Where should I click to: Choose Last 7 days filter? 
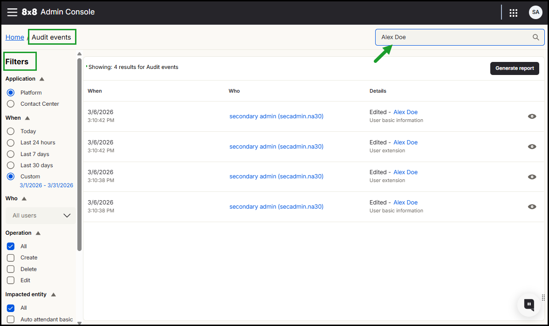click(11, 154)
